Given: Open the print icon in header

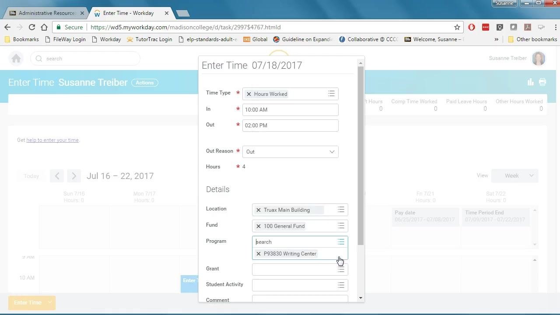Looking at the screenshot, I should [x=542, y=82].
